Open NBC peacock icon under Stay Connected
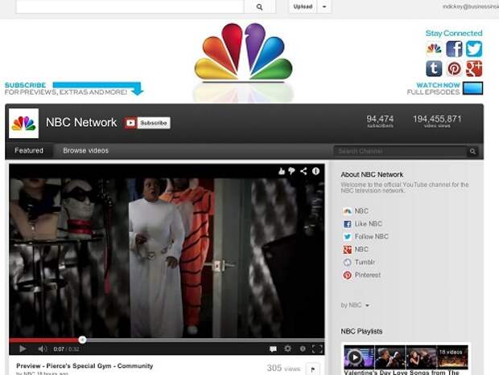The height and width of the screenshot is (375, 499). [434, 49]
